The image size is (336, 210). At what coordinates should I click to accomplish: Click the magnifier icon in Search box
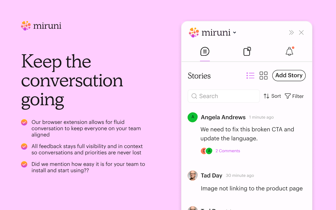click(194, 96)
